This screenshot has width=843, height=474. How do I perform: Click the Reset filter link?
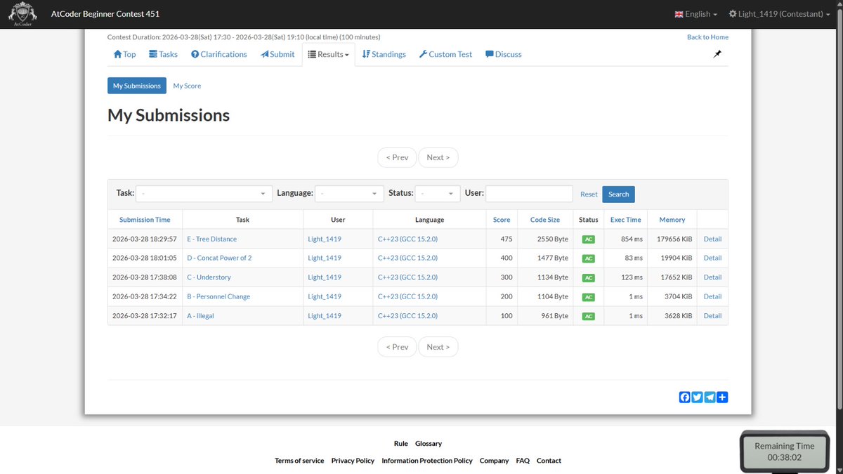tap(589, 195)
